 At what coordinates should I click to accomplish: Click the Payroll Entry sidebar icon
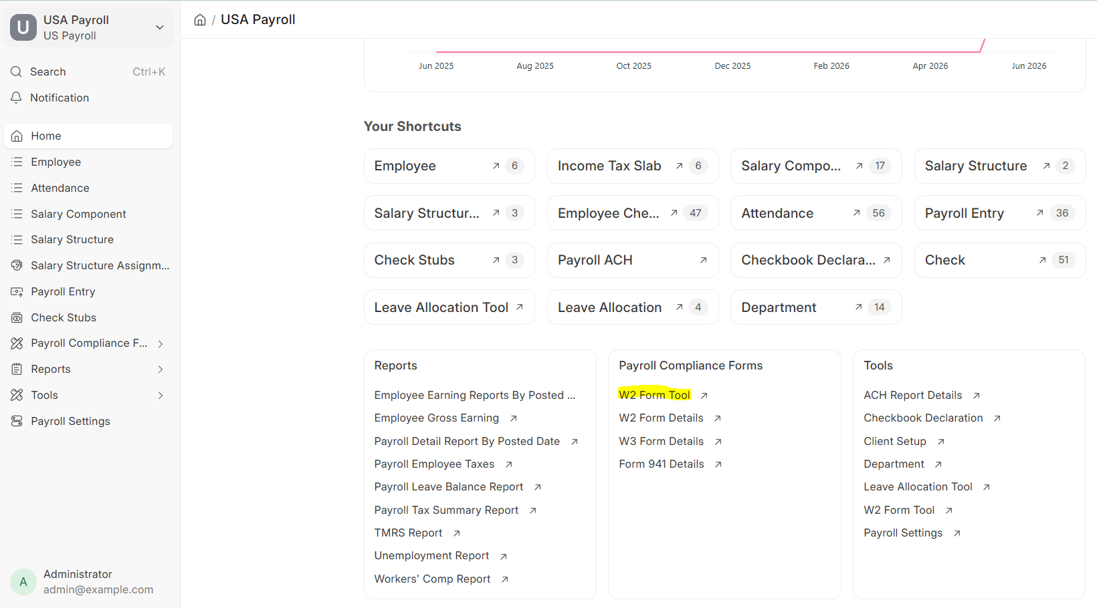17,291
